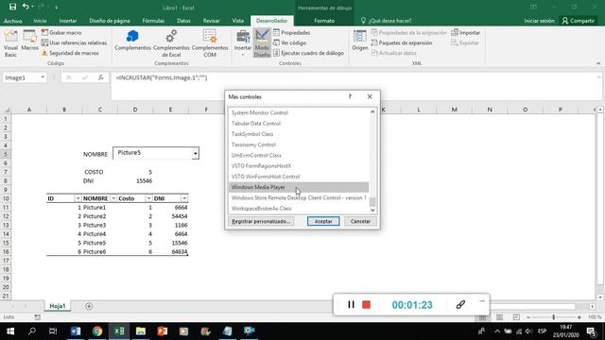This screenshot has height=340, width=605.
Task: Click the zoom in plus button
Action: pyautogui.click(x=579, y=317)
